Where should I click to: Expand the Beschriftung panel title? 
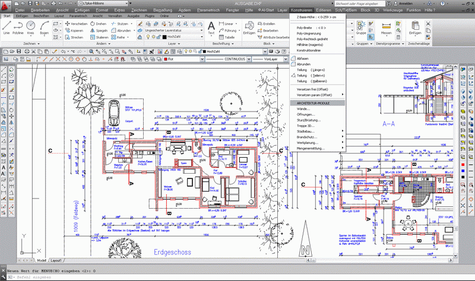(223, 43)
